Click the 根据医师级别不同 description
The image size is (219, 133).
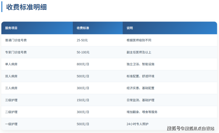[139, 40]
